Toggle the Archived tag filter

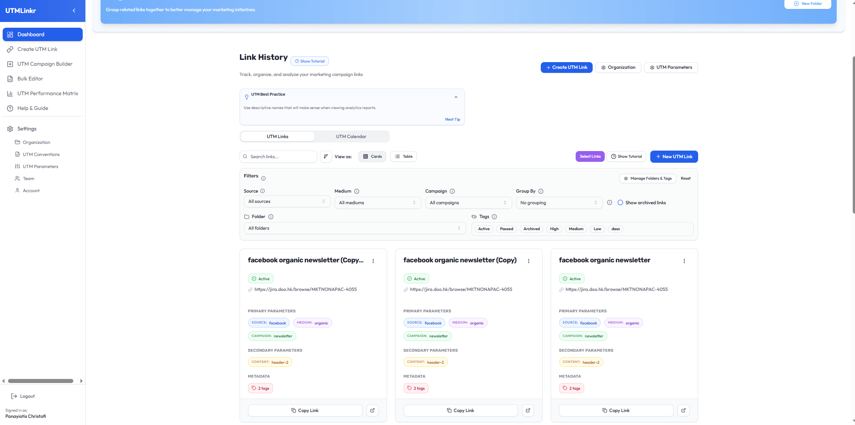(531, 229)
